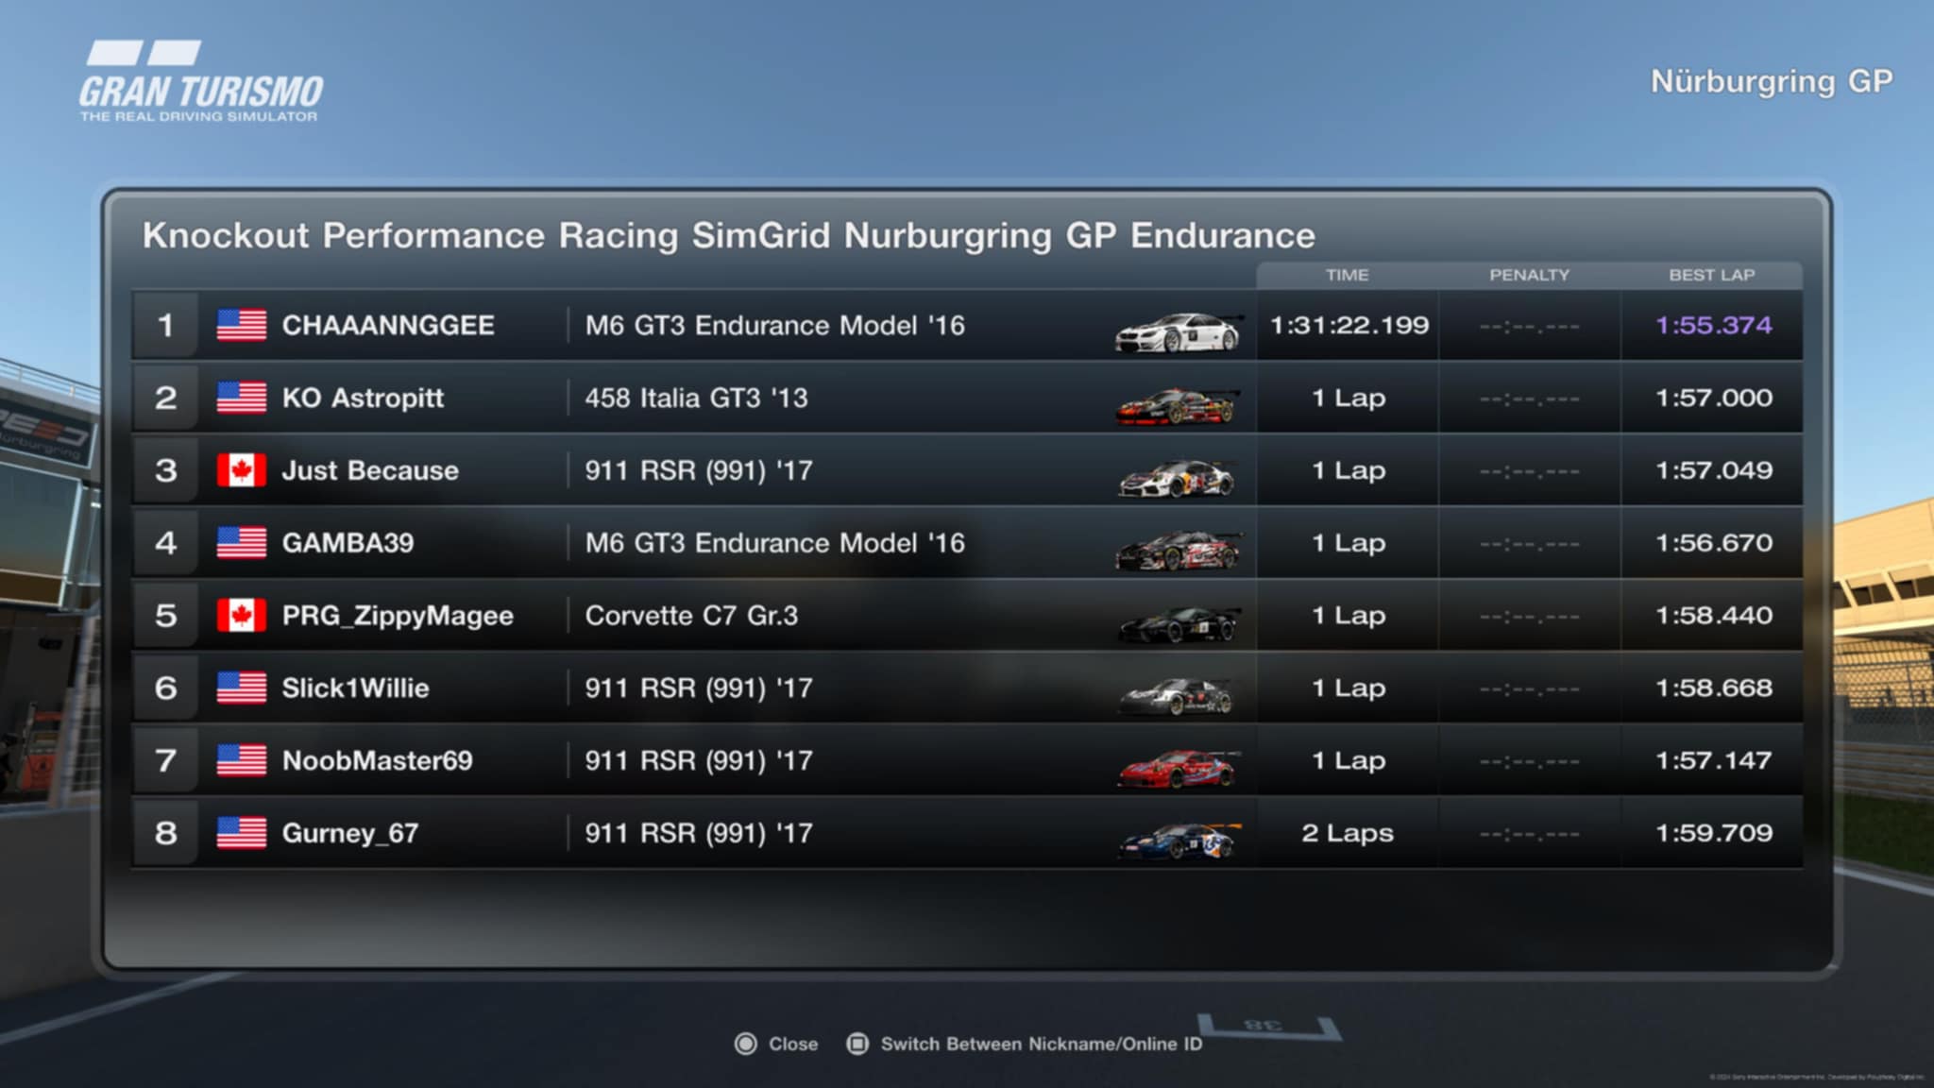Click the penalty cell for Gurney_67
This screenshot has height=1088, width=1934.
click(1529, 834)
